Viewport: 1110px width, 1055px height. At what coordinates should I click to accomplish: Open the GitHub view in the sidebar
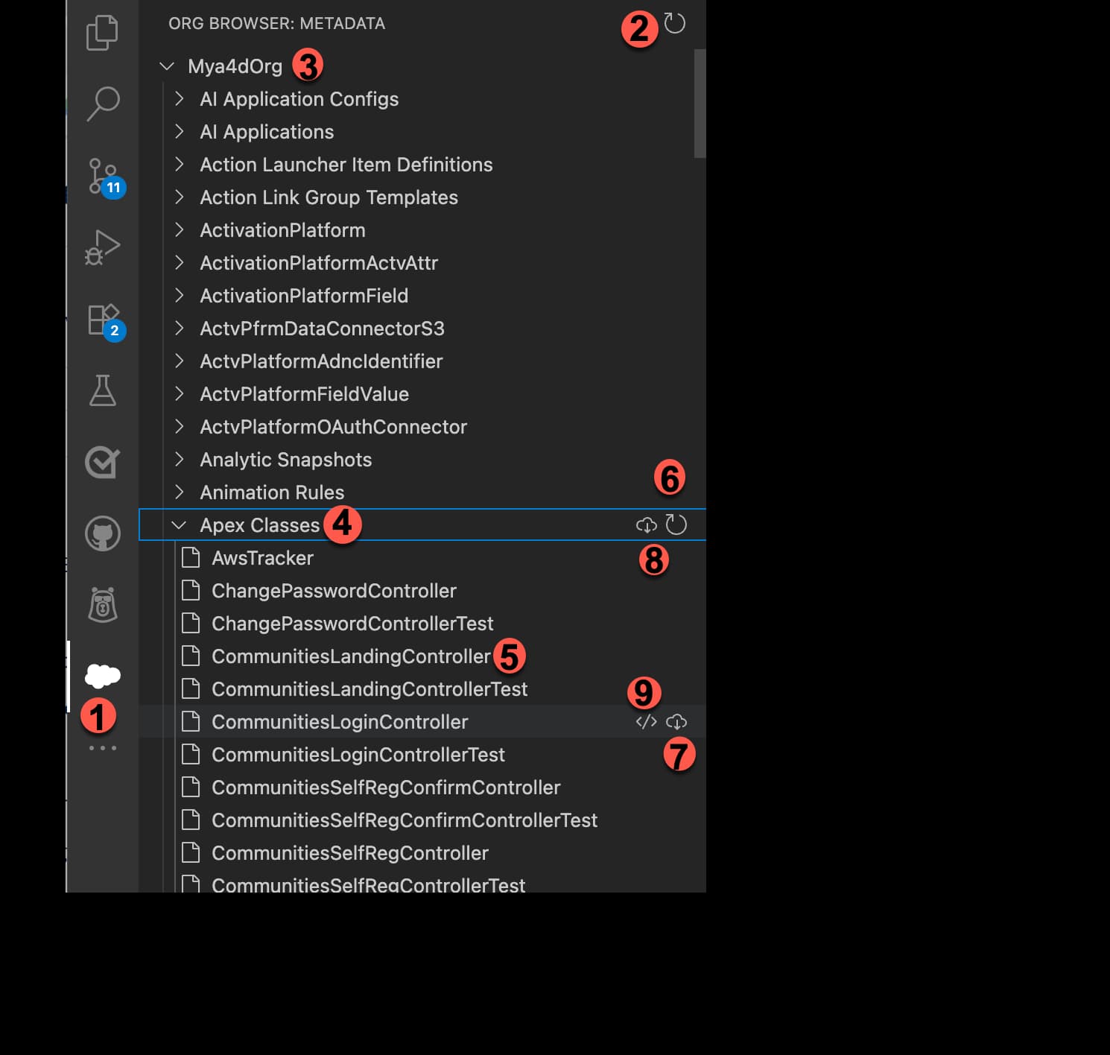(103, 533)
